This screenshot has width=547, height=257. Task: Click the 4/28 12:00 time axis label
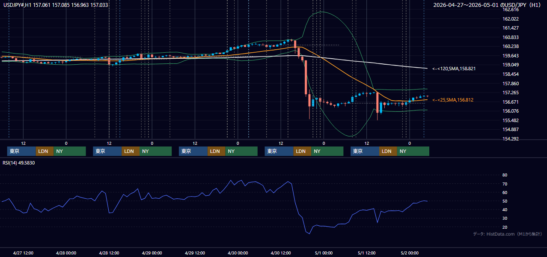click(x=109, y=253)
